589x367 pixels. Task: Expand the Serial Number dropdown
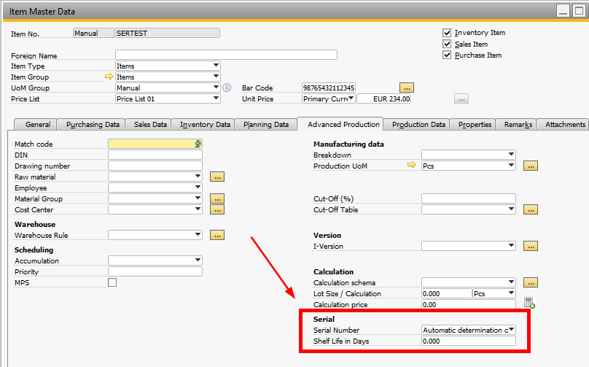click(x=511, y=330)
